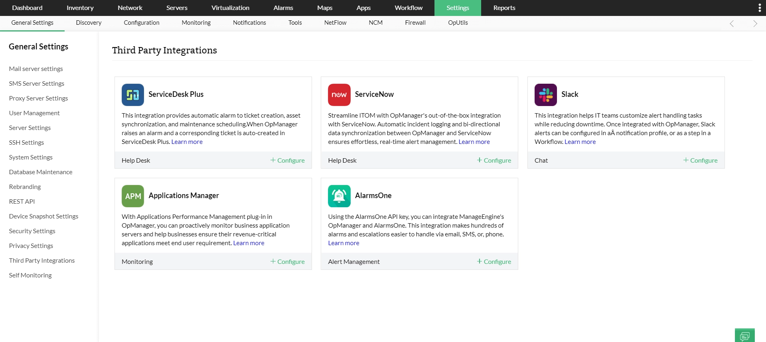766x342 pixels.
Task: Open Learn more link for AlarmsOne
Action: coord(344,243)
